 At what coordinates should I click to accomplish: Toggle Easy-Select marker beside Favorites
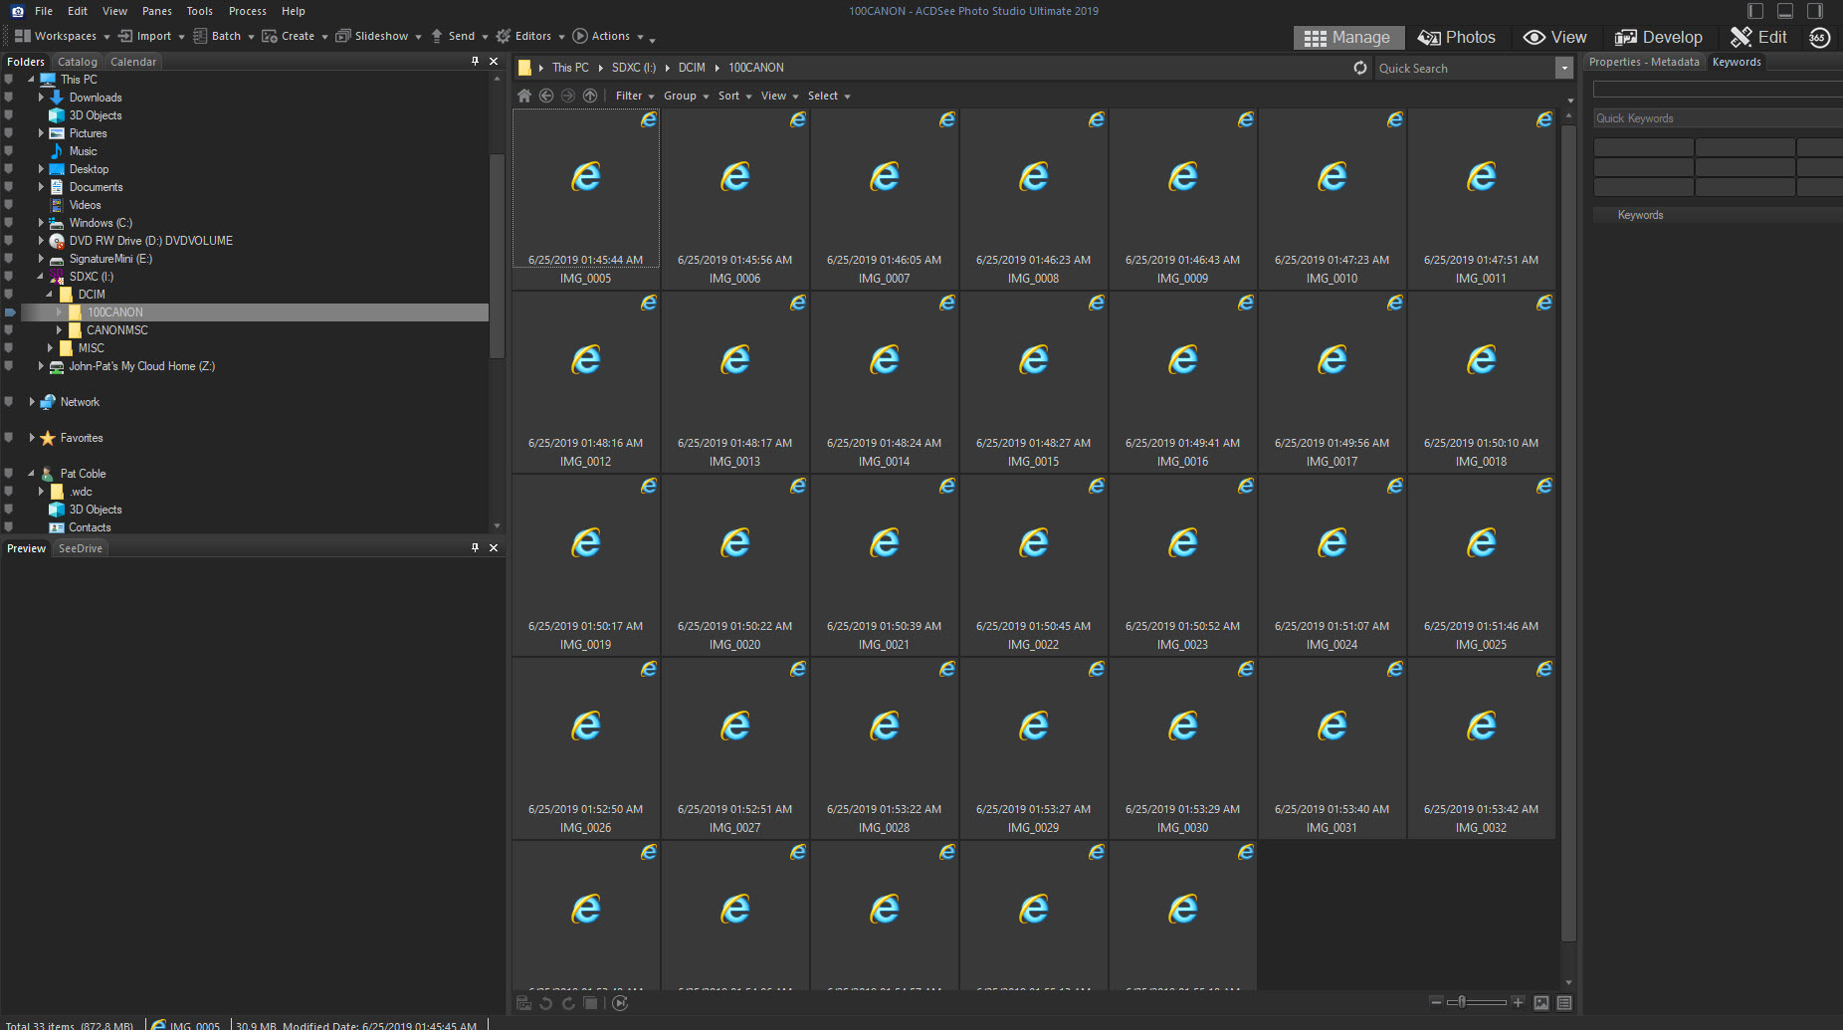(9, 438)
